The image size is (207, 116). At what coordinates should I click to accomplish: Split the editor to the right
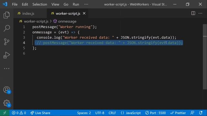(193, 13)
